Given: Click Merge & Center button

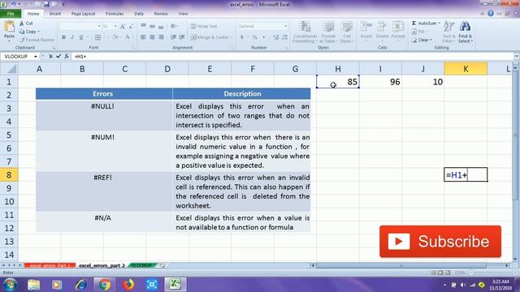Looking at the screenshot, I should click(x=211, y=37).
